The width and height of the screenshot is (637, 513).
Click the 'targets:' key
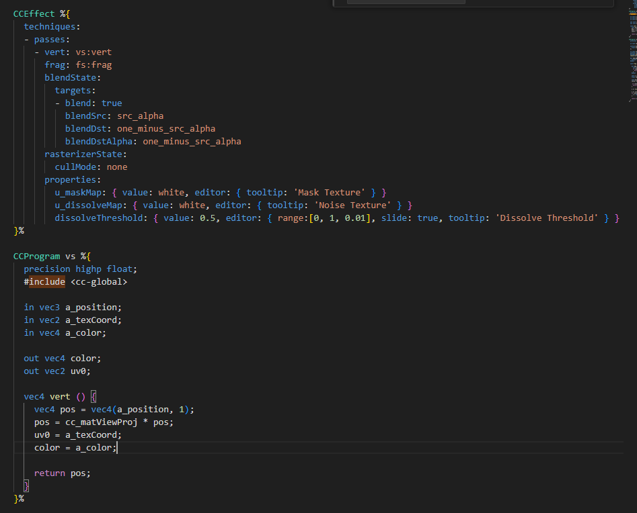tap(75, 91)
